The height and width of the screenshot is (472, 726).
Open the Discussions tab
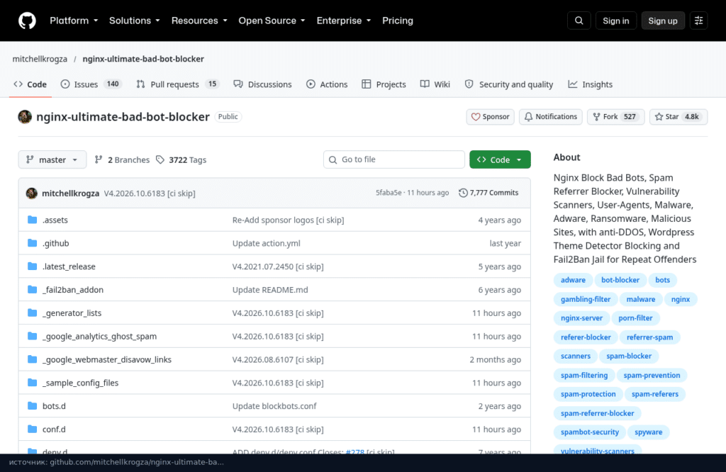pos(262,84)
